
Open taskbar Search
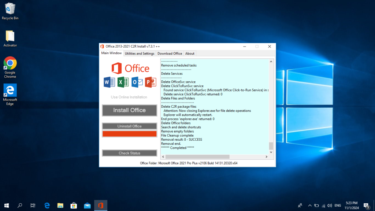(x=20, y=206)
